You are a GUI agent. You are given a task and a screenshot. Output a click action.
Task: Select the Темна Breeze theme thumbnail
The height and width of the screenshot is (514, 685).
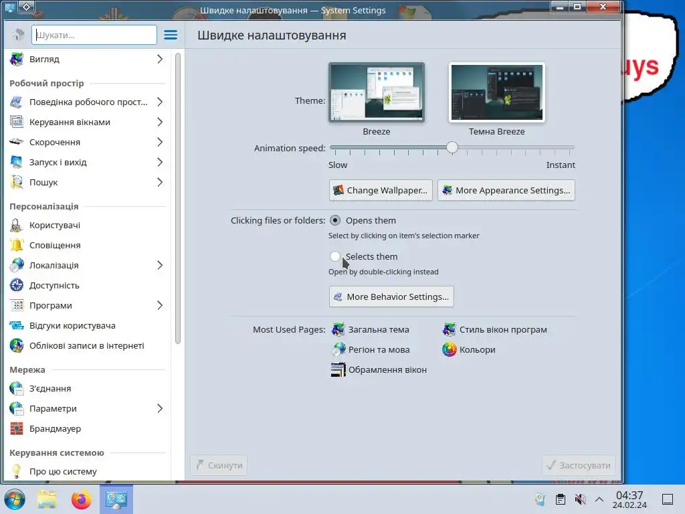coord(497,92)
